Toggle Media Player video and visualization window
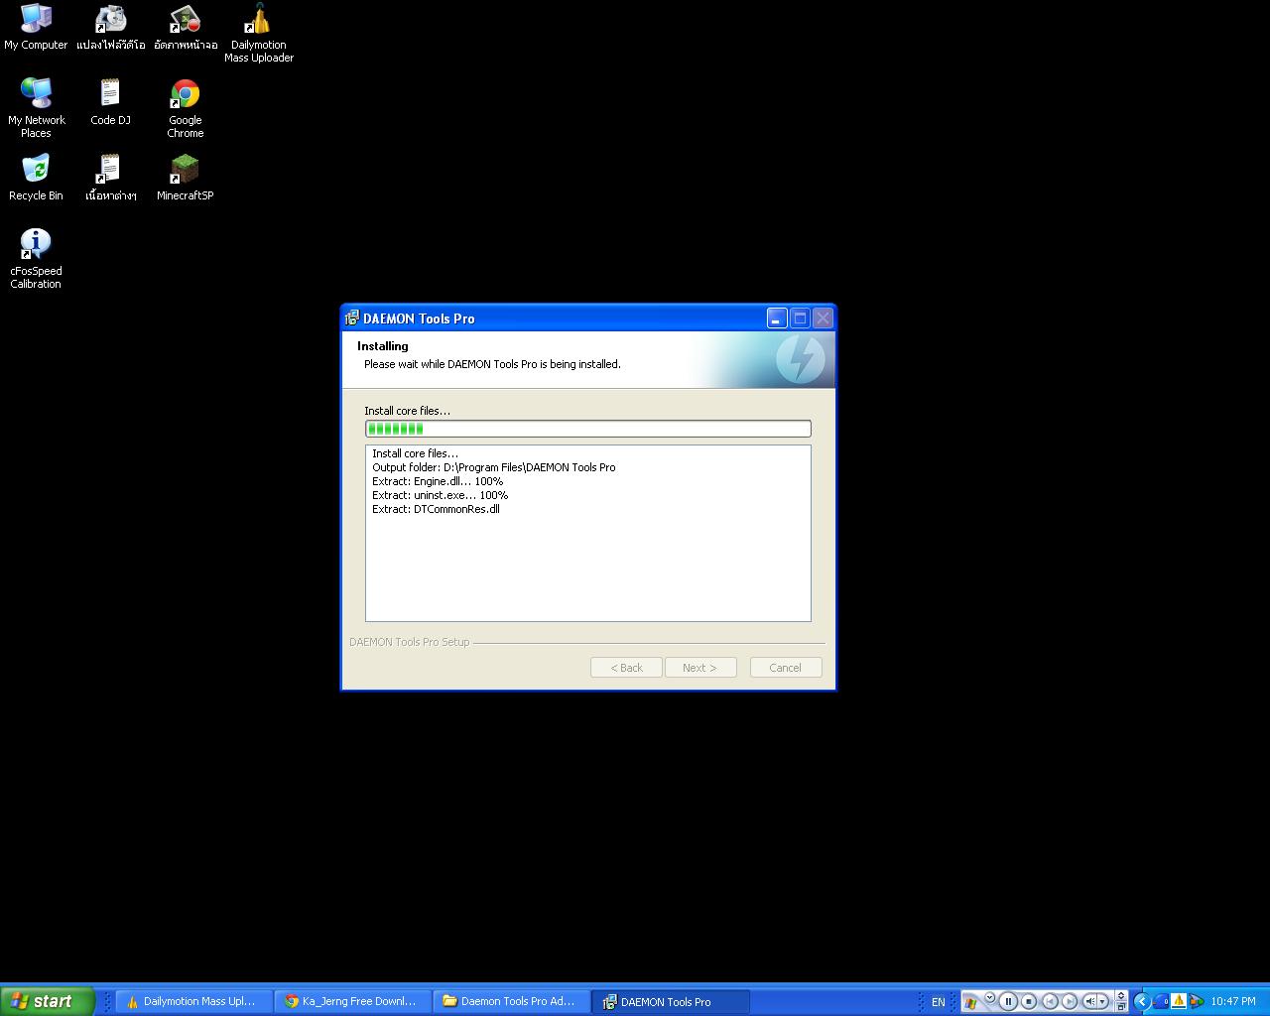The width and height of the screenshot is (1270, 1016). click(1121, 996)
